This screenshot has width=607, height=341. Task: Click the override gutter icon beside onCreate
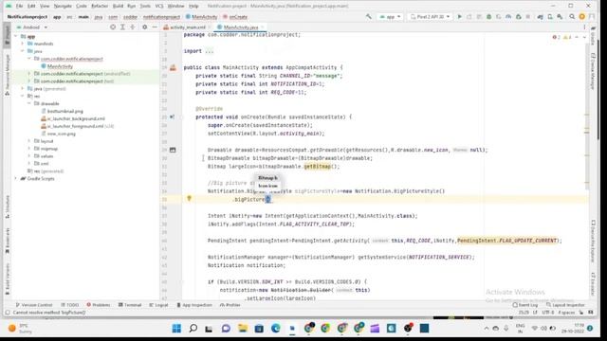click(x=173, y=117)
